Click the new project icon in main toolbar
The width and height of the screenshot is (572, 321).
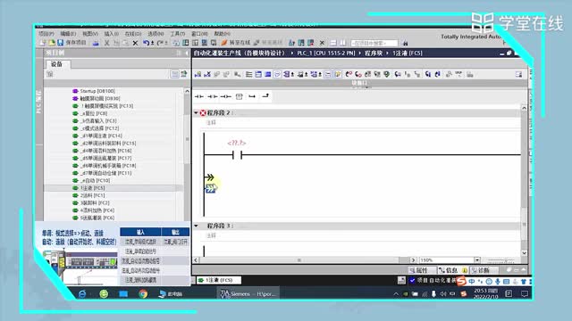tap(43, 43)
